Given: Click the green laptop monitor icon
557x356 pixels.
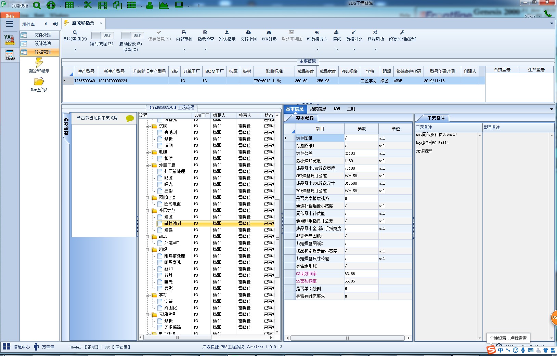Looking at the screenshot, I should [179, 5].
